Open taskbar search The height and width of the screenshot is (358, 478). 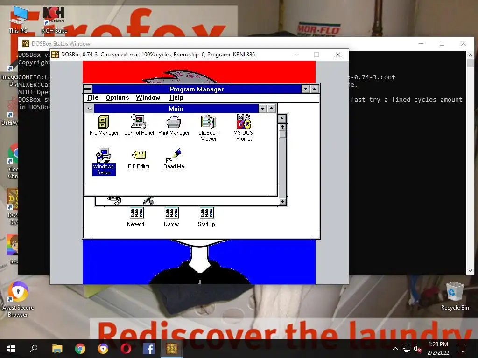[x=34, y=349]
